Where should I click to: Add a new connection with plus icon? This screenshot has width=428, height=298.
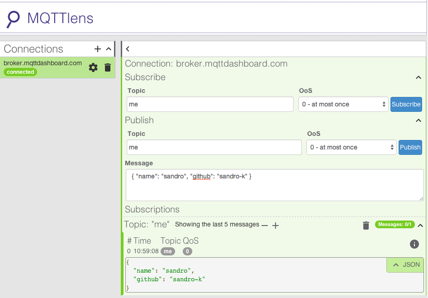click(98, 49)
